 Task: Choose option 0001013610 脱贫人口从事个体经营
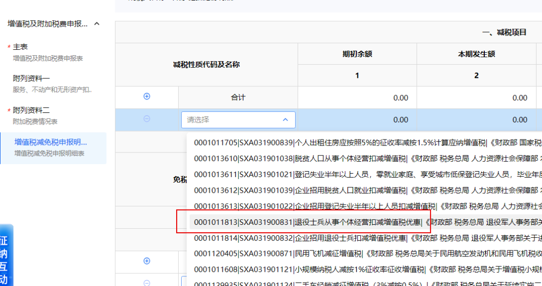(x=366, y=159)
